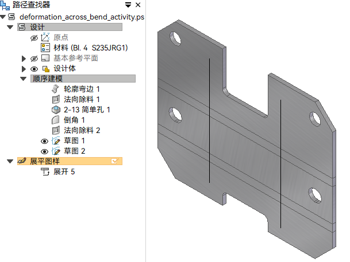Toggle visibility of 设计体
Viewport: 350px width, 262px height.
tap(34, 69)
